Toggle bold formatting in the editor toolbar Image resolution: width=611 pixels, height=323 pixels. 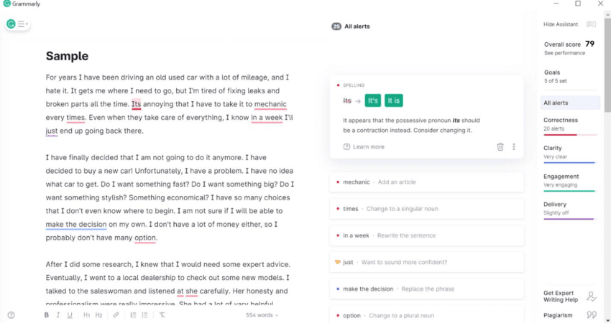pos(47,315)
